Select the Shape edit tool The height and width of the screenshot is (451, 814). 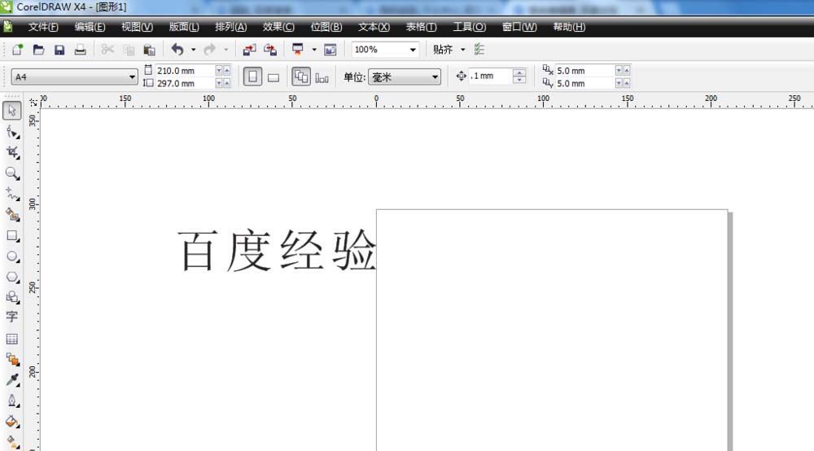(x=12, y=132)
